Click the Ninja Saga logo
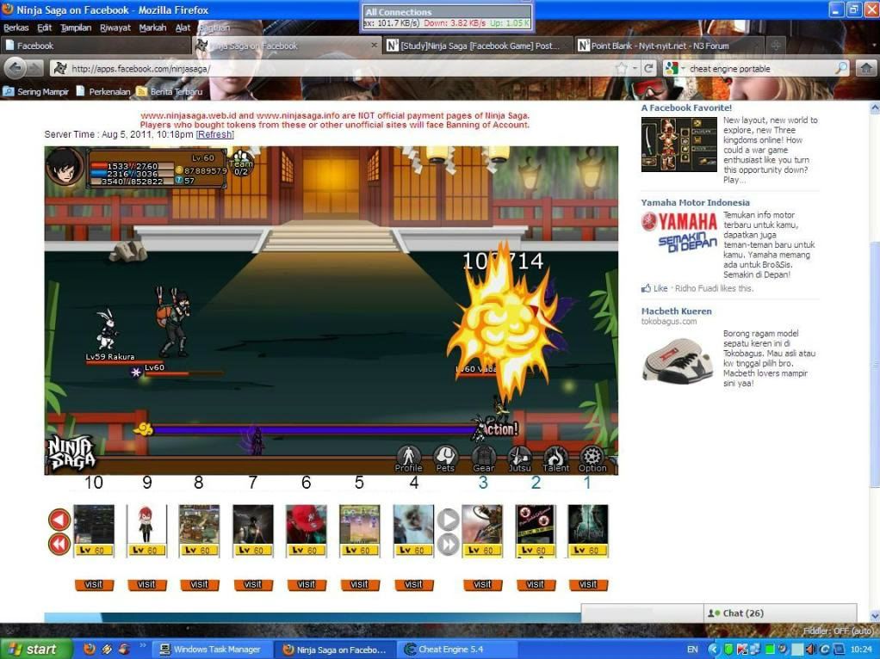This screenshot has width=880, height=659. (x=71, y=452)
